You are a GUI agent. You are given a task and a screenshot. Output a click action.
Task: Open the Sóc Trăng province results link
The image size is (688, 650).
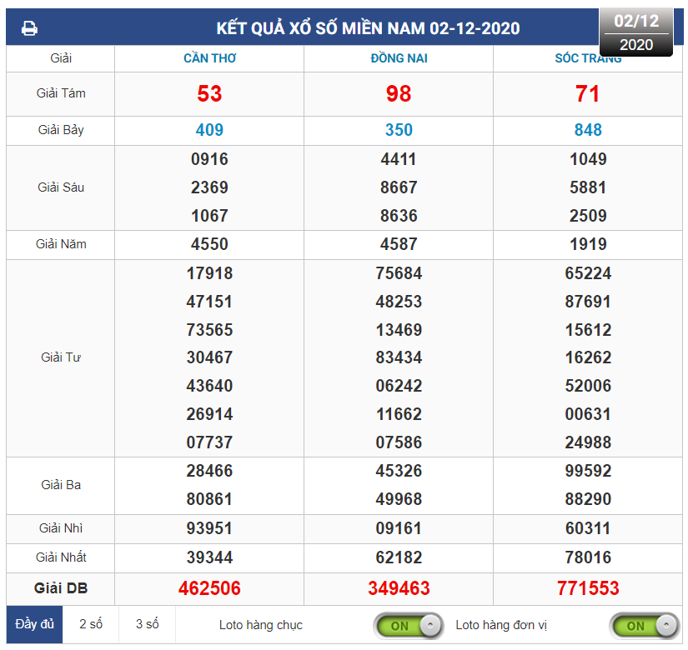pyautogui.click(x=588, y=58)
